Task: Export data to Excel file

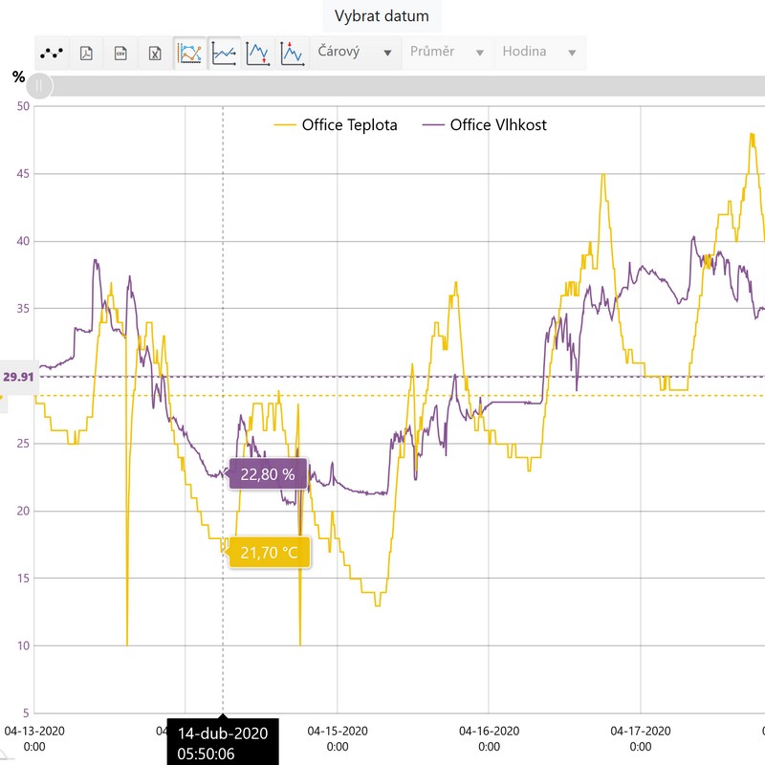Action: click(154, 53)
